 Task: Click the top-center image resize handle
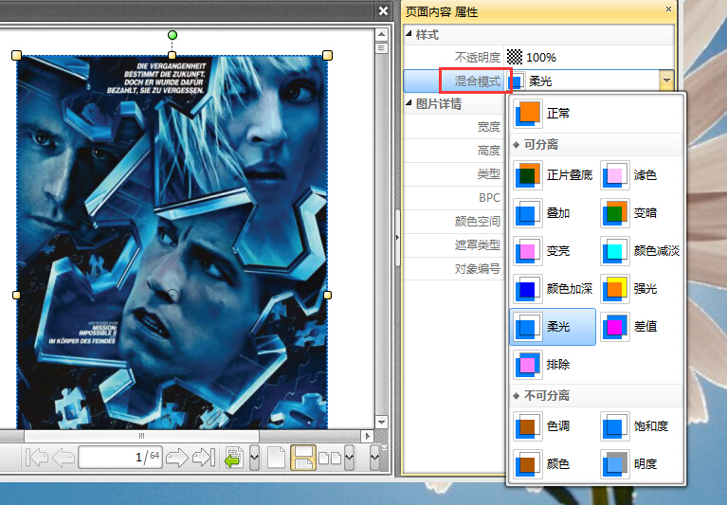click(x=172, y=56)
